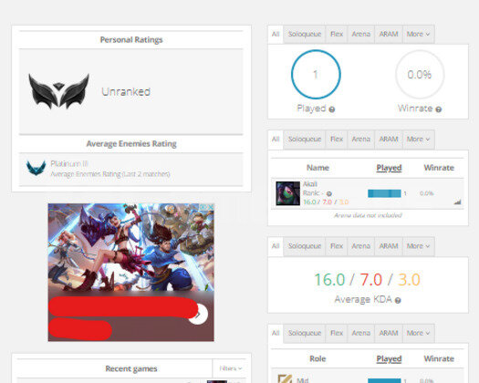Viewport: 479px width, 383px height.
Task: Select All tab above the champions table
Action: [276, 139]
